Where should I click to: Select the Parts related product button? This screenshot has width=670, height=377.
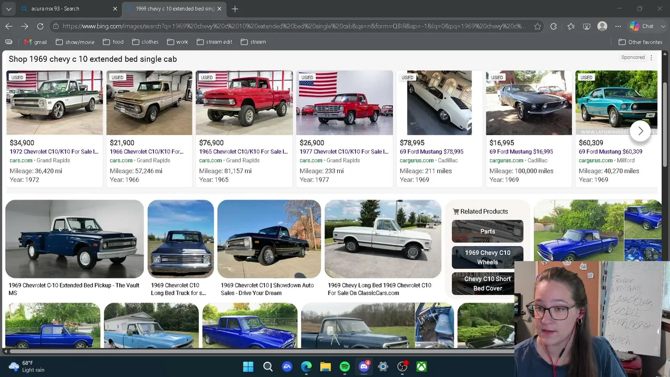(487, 231)
